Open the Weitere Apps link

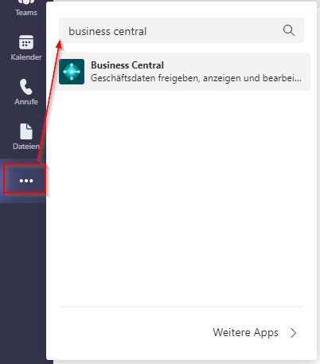click(245, 333)
